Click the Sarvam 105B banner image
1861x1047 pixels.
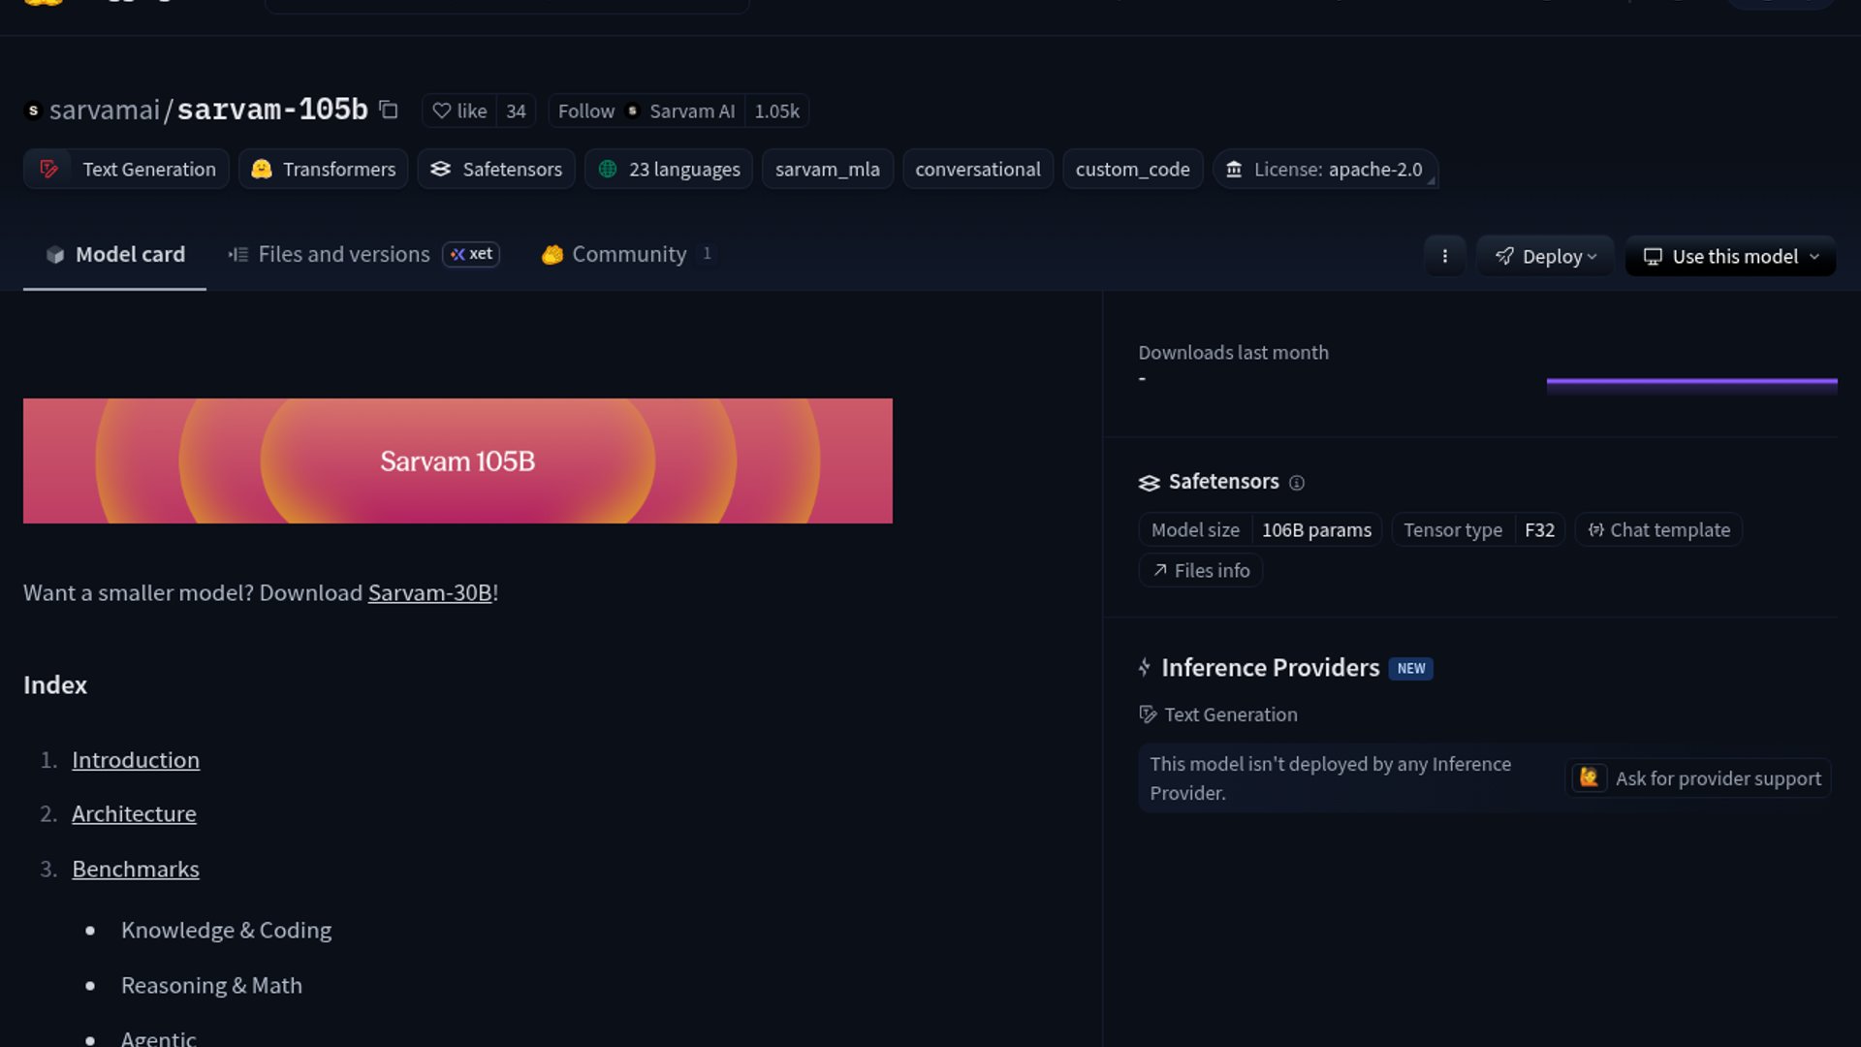click(x=457, y=460)
